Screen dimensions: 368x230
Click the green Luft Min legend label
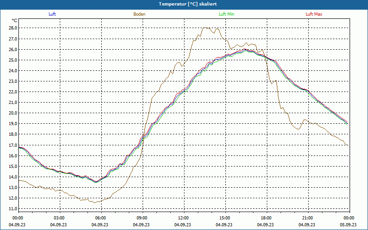(226, 14)
